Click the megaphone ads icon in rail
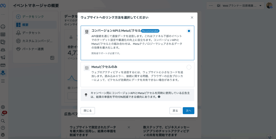276x139 pixels. coord(3,57)
